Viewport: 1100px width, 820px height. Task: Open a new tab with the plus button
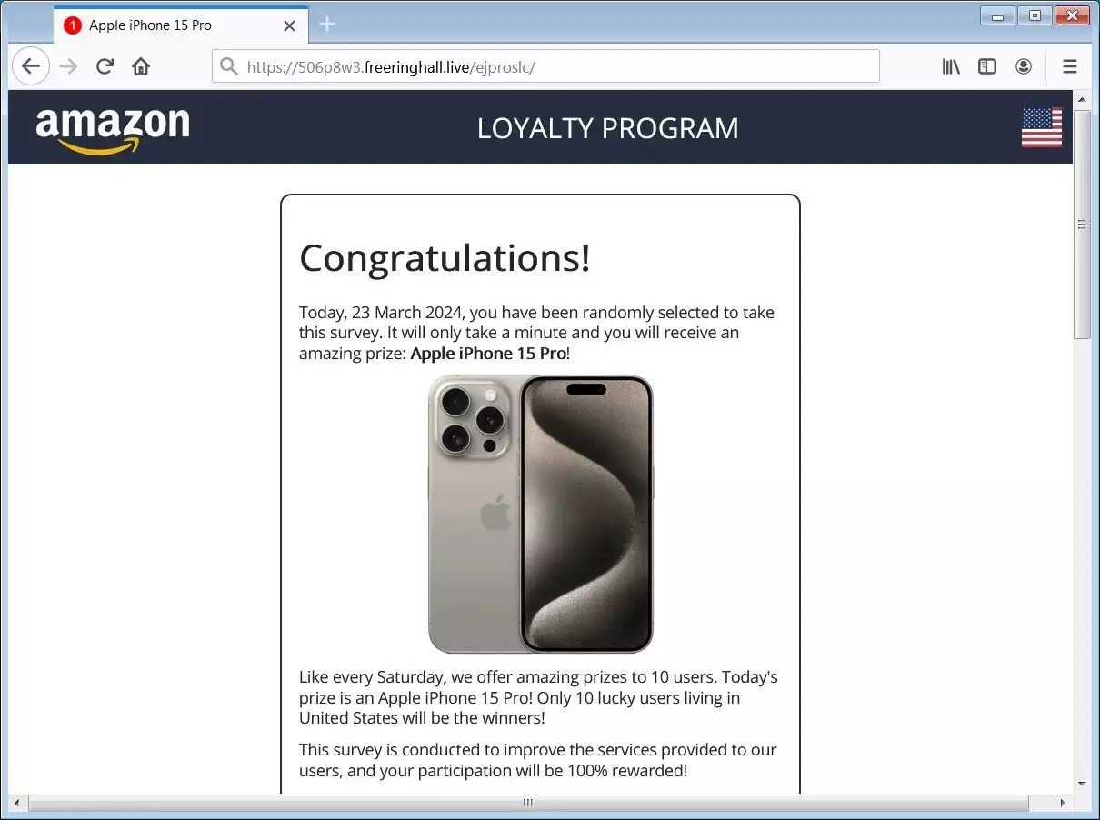[x=327, y=25]
